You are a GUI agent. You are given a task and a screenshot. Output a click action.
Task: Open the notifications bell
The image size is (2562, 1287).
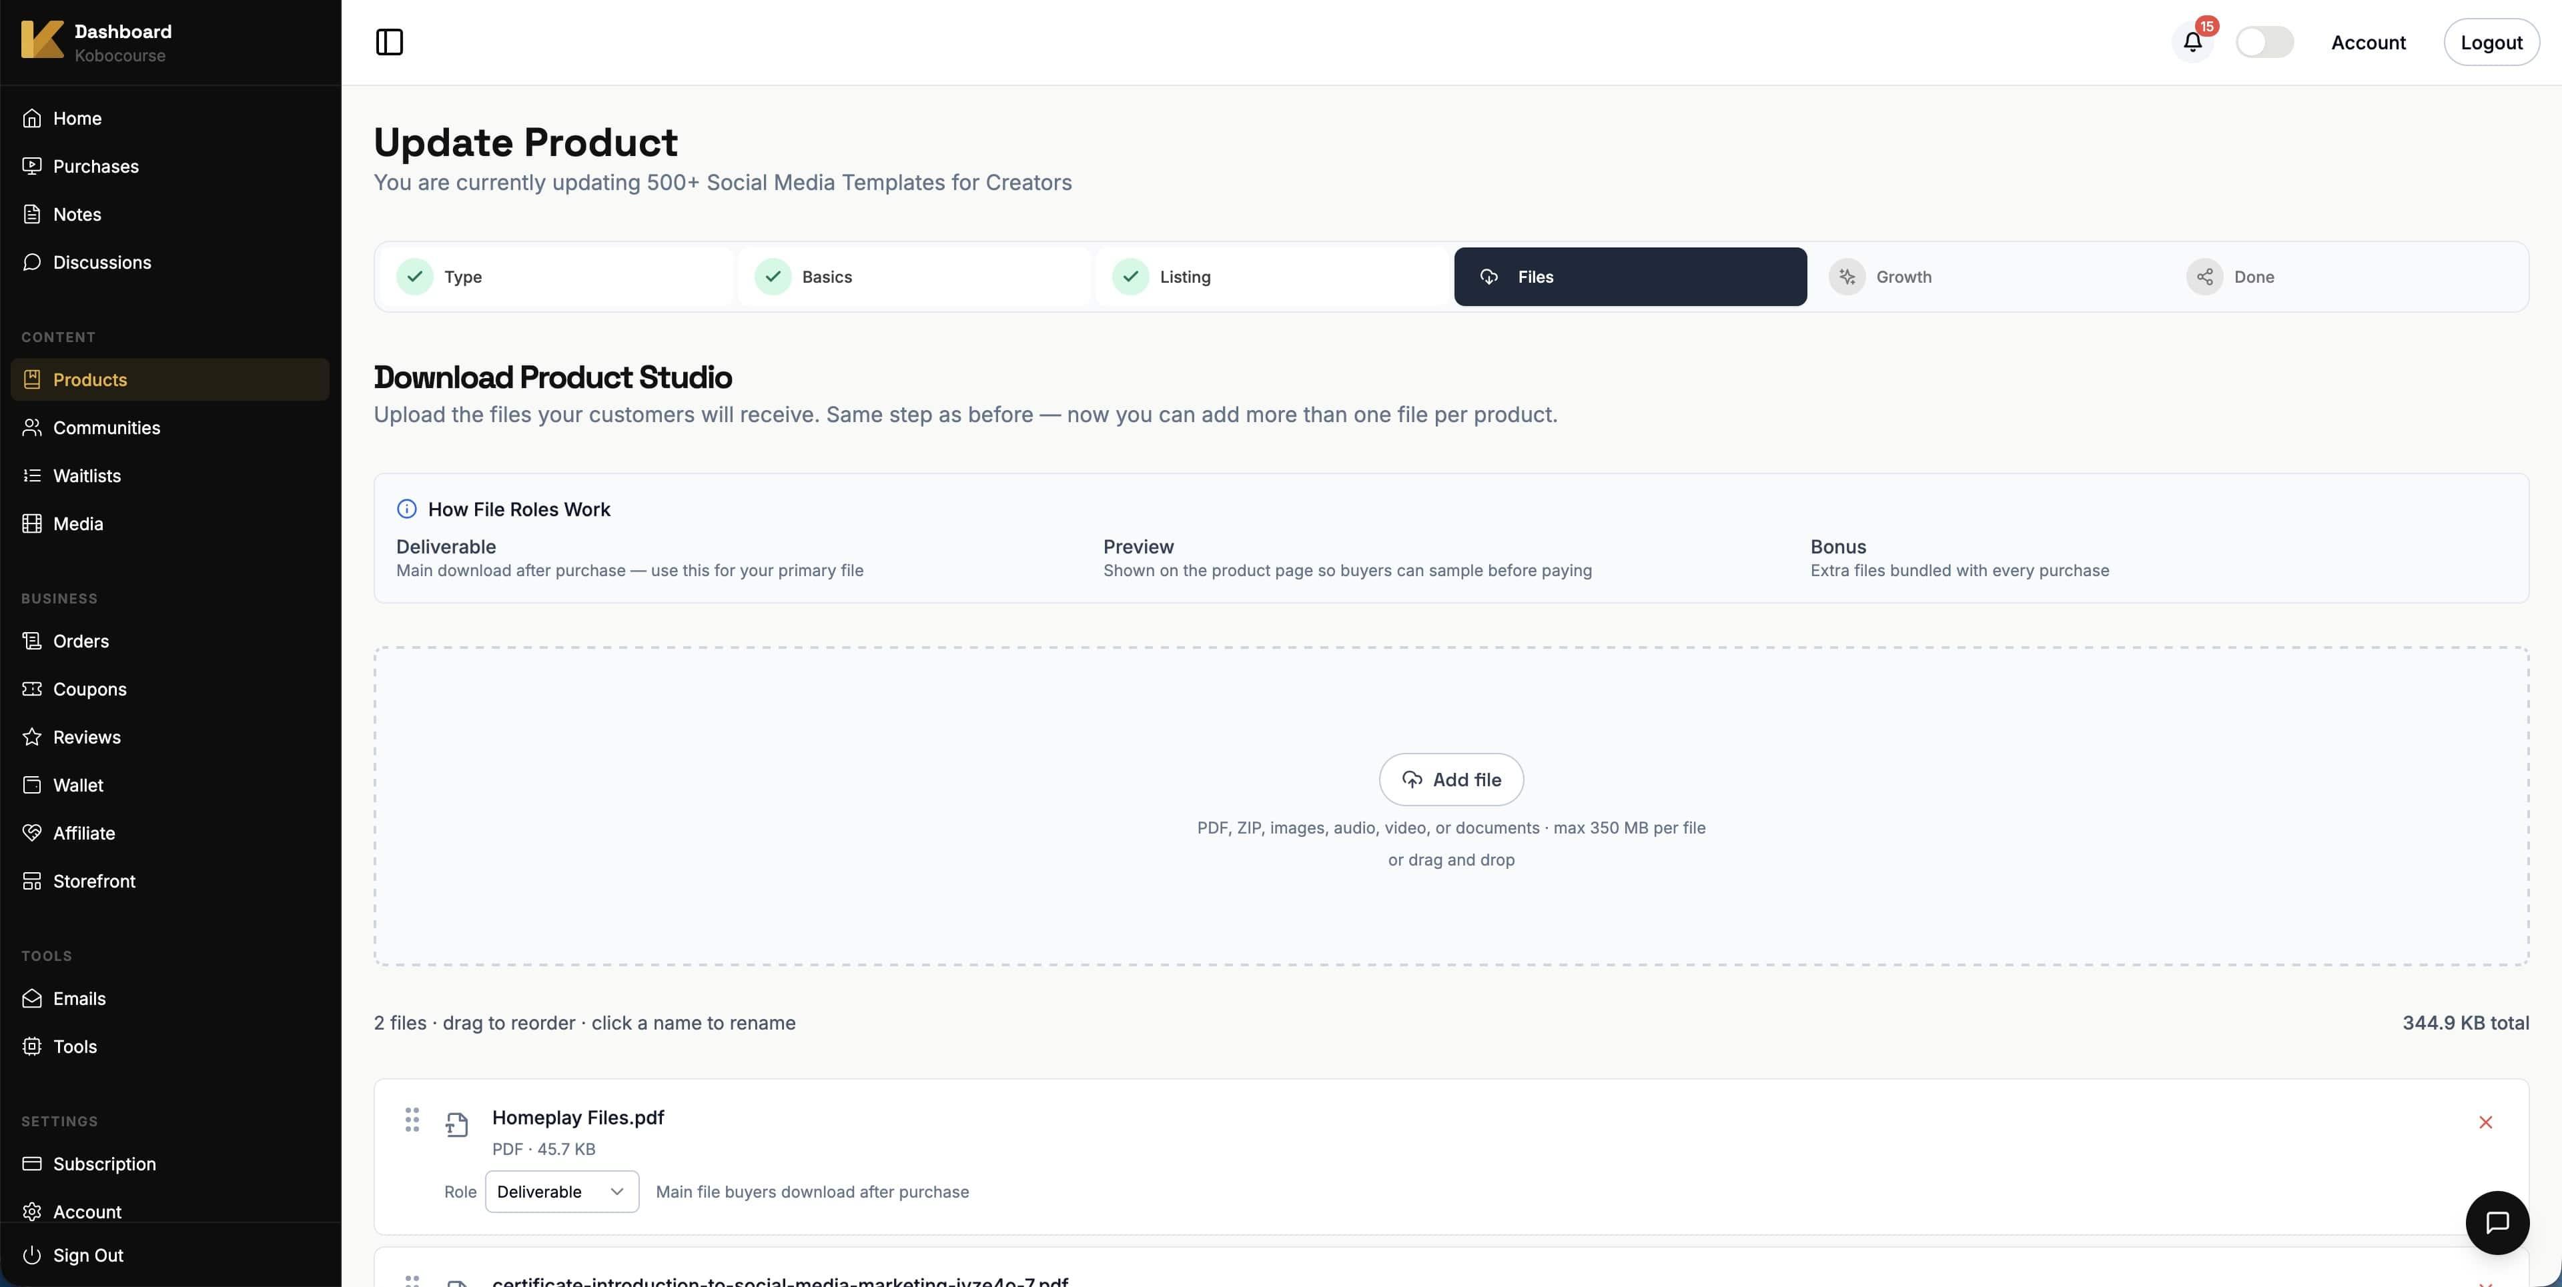pyautogui.click(x=2192, y=42)
